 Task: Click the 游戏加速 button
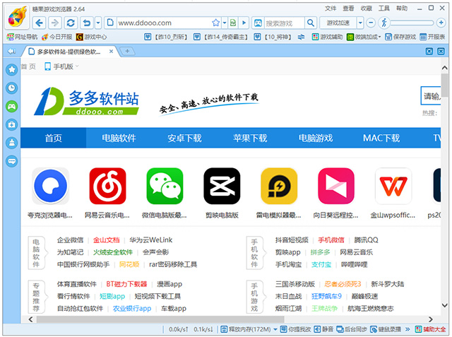[x=338, y=23]
